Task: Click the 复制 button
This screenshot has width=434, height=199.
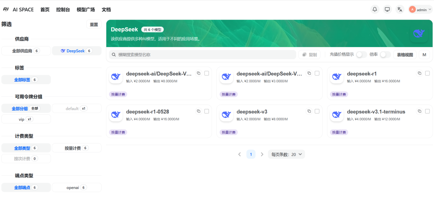Action: [x=309, y=55]
